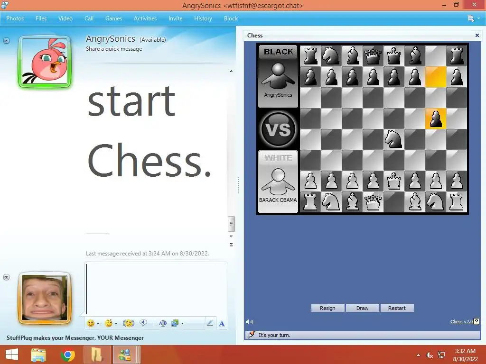The width and height of the screenshot is (486, 364).
Task: Click the StuffPlug ad text link
Action: [75, 337]
